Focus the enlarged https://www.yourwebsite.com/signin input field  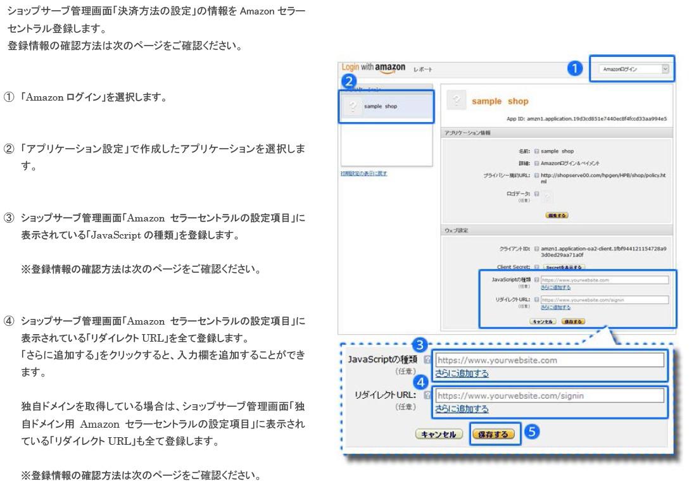tap(549, 395)
